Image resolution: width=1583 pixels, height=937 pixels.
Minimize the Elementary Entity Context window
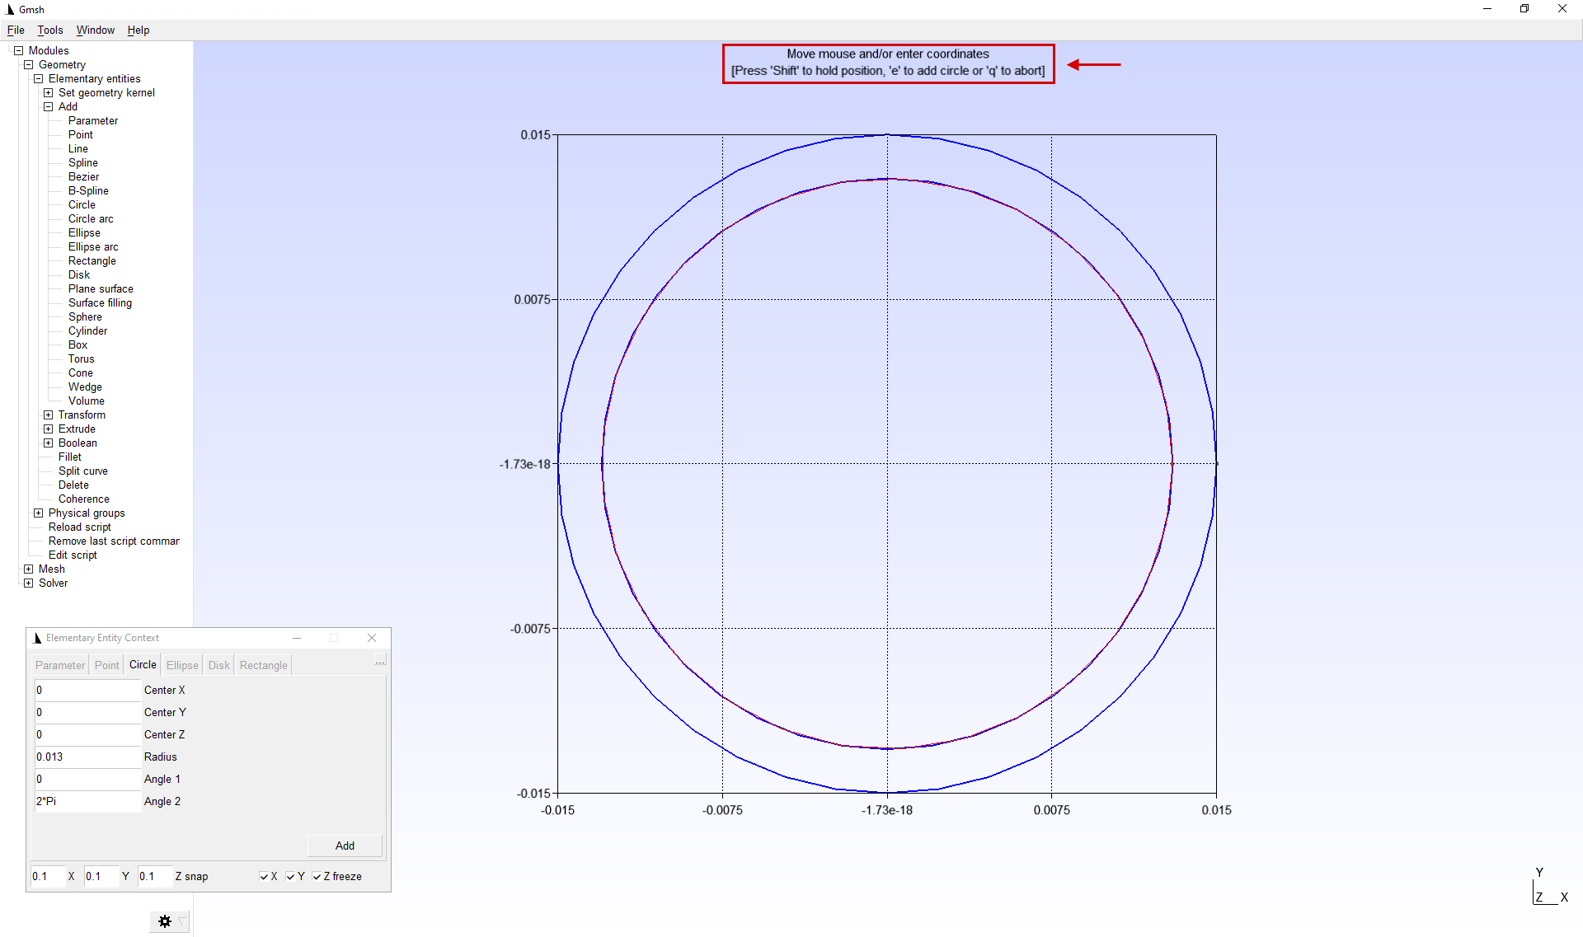(297, 638)
